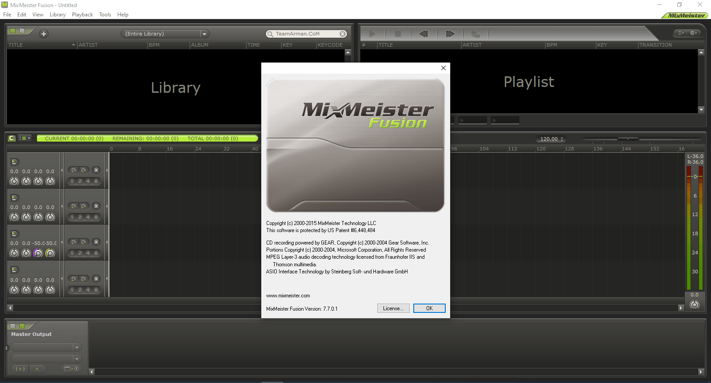This screenshot has width=711, height=383.
Task: Open the Library menu
Action: point(58,15)
